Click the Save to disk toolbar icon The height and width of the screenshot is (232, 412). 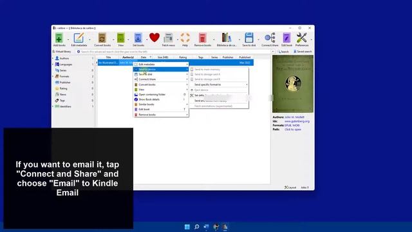tap(248, 38)
